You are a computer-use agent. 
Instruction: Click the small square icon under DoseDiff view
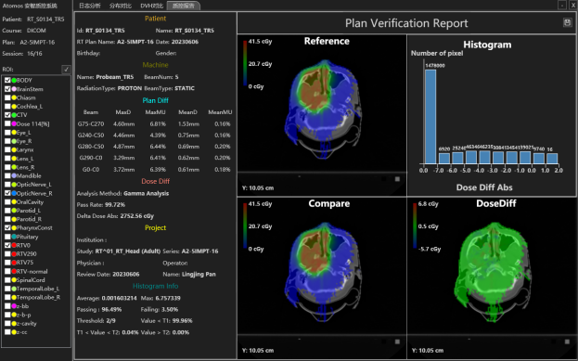point(567,342)
